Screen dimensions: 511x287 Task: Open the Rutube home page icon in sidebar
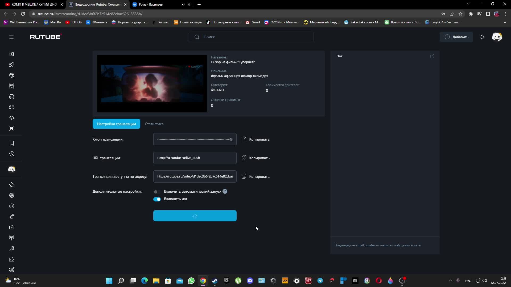(11, 54)
